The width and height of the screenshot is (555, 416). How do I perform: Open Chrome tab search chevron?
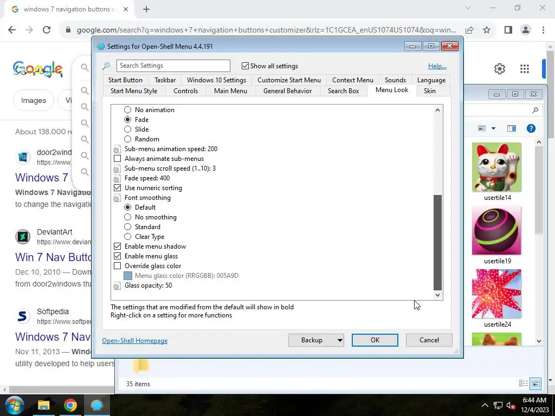pos(468,8)
